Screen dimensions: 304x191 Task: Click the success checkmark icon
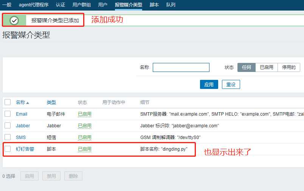pyautogui.click(x=14, y=20)
